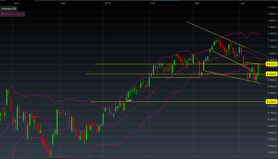Viewport: 278px width, 159px height.
Task: Click the 6.200,0 price axis value
Action: click(272, 106)
